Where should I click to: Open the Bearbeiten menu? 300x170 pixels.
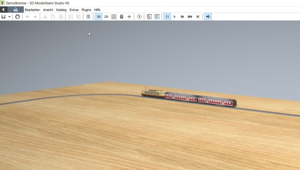(32, 10)
